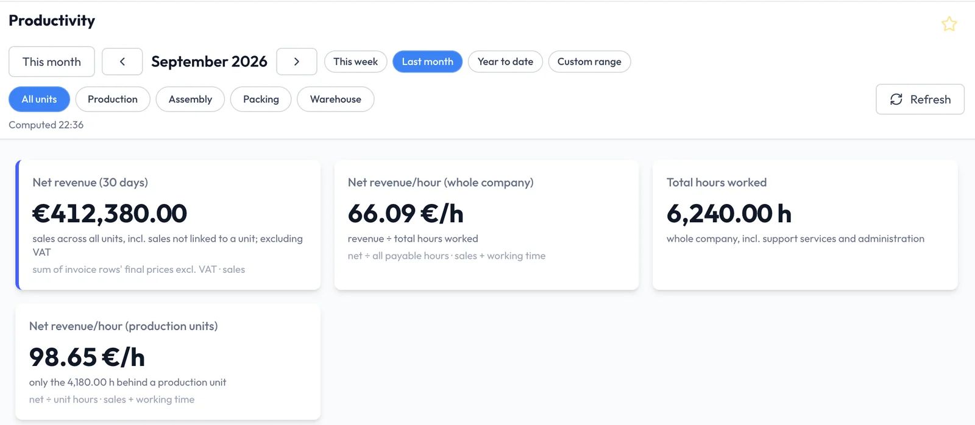
Task: Click the 'sum of invoice rows' final prices' note
Action: tap(139, 269)
